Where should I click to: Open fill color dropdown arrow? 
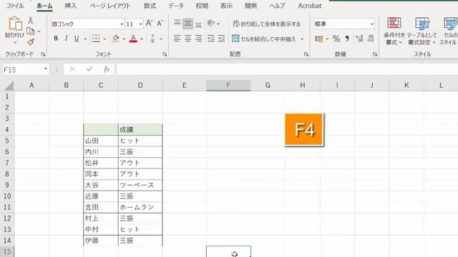124,39
